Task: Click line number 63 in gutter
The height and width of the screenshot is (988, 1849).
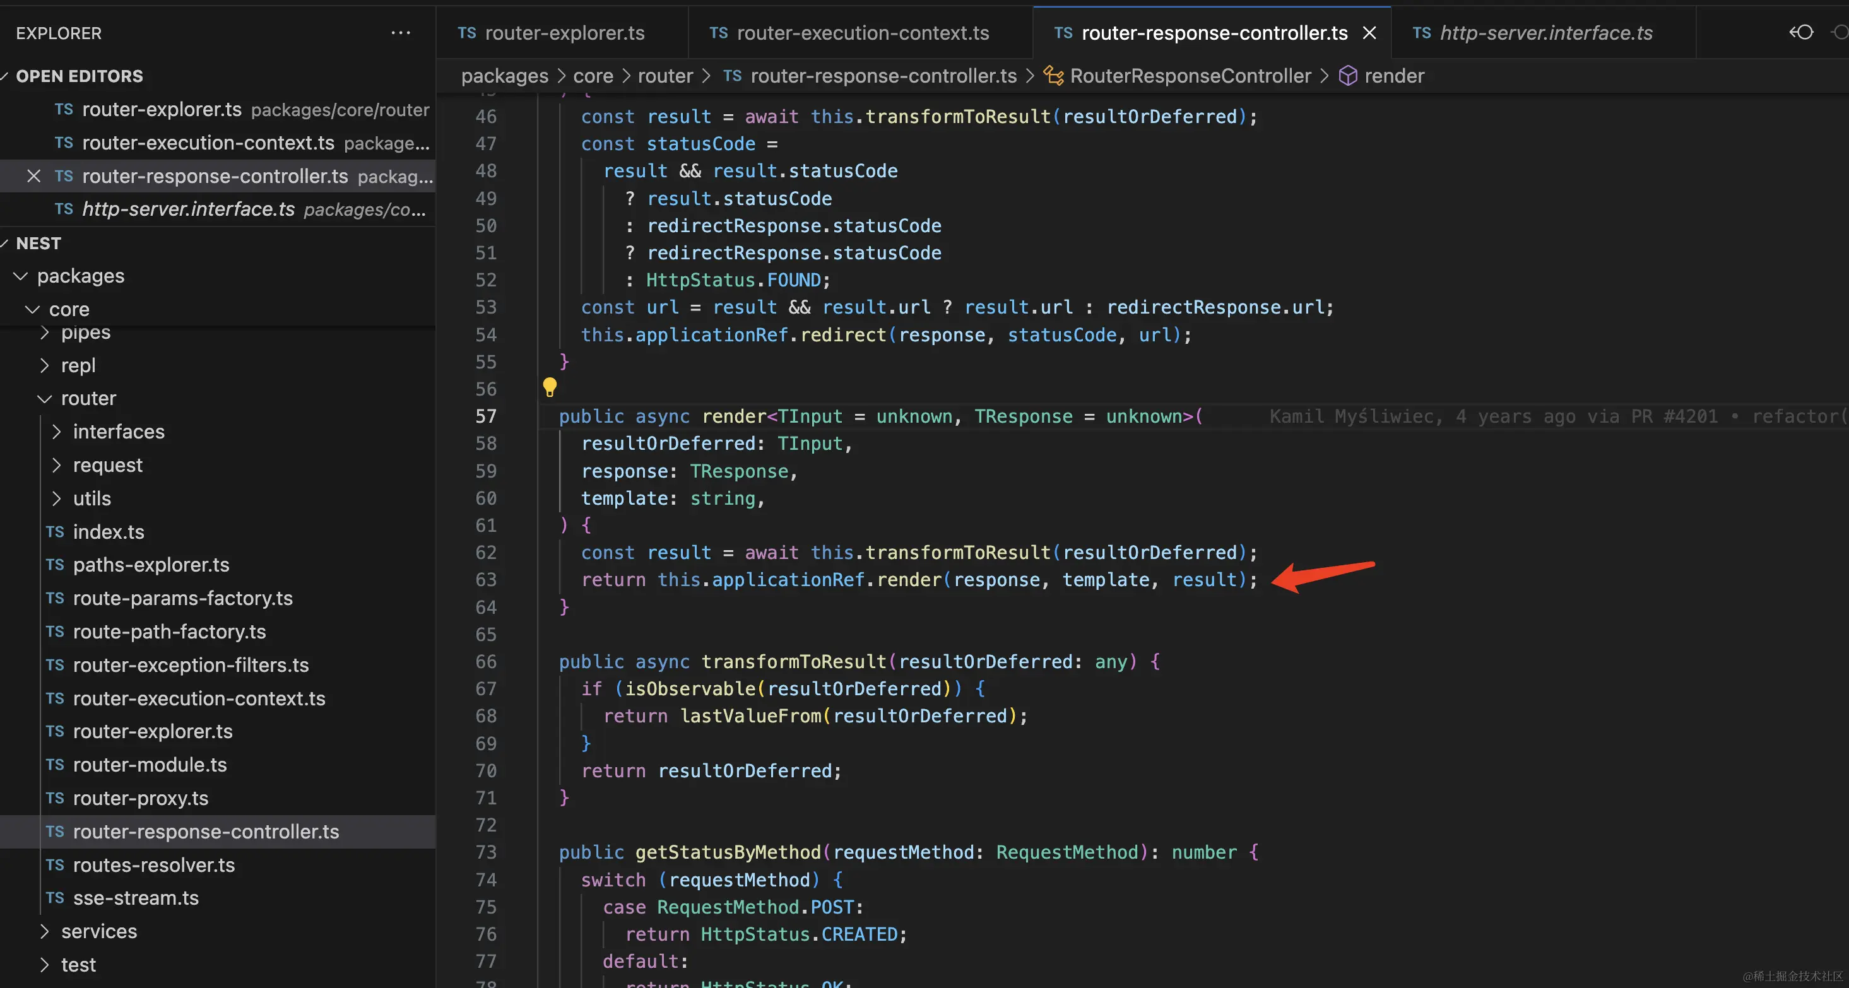Action: tap(486, 580)
